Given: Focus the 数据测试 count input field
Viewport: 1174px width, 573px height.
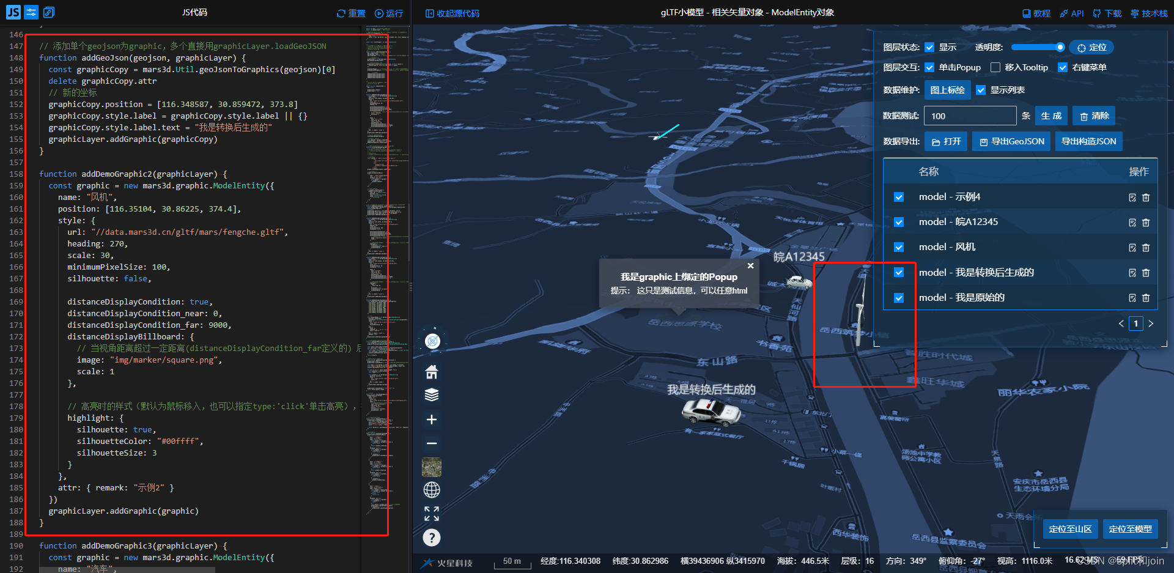Looking at the screenshot, I should (970, 116).
